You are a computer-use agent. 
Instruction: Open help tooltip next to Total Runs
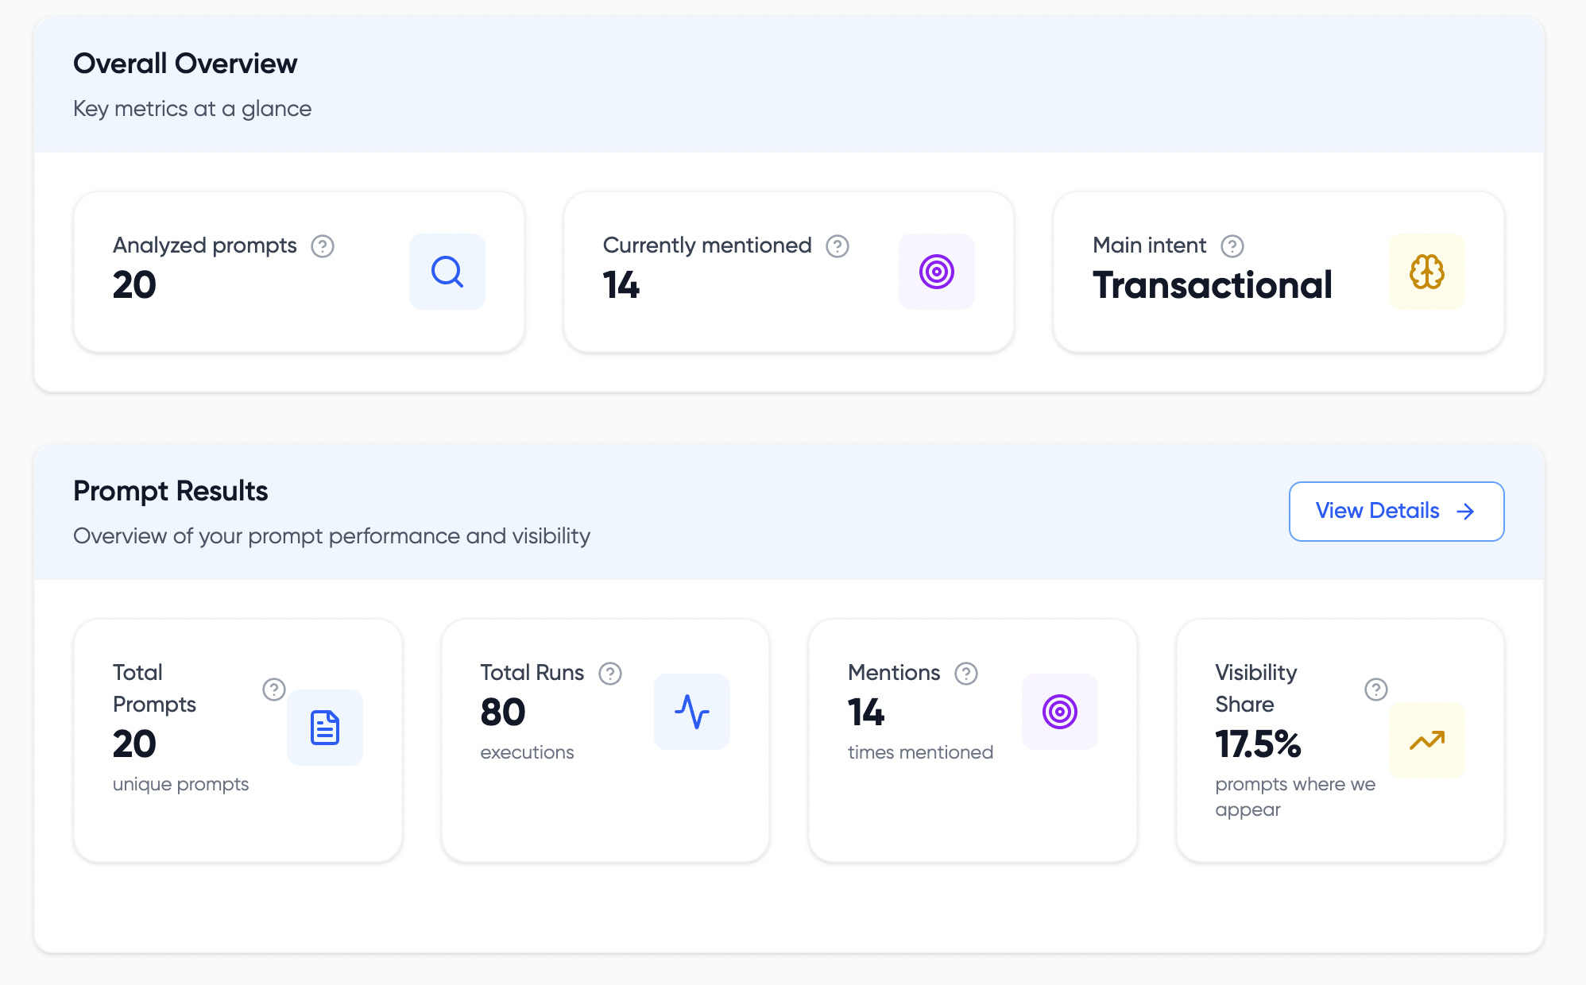(610, 674)
